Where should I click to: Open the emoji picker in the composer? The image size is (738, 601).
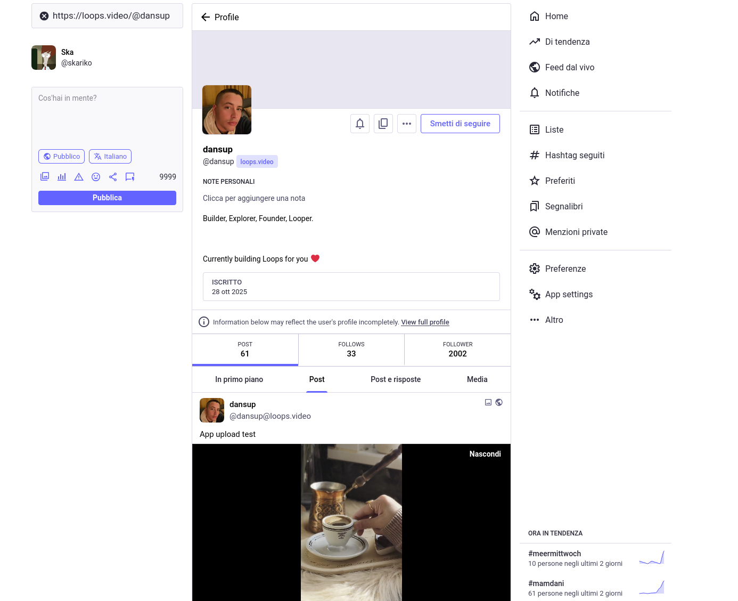[96, 176]
